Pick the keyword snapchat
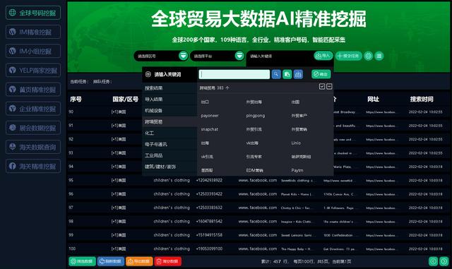The height and width of the screenshot is (269, 452). (210, 129)
